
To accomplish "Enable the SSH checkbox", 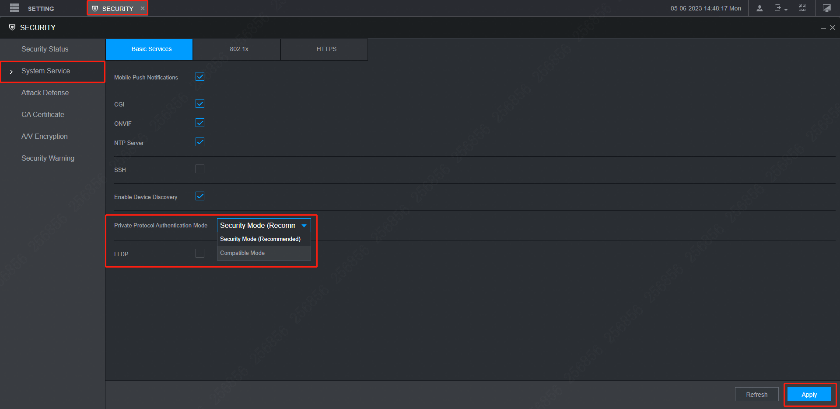I will pos(200,169).
